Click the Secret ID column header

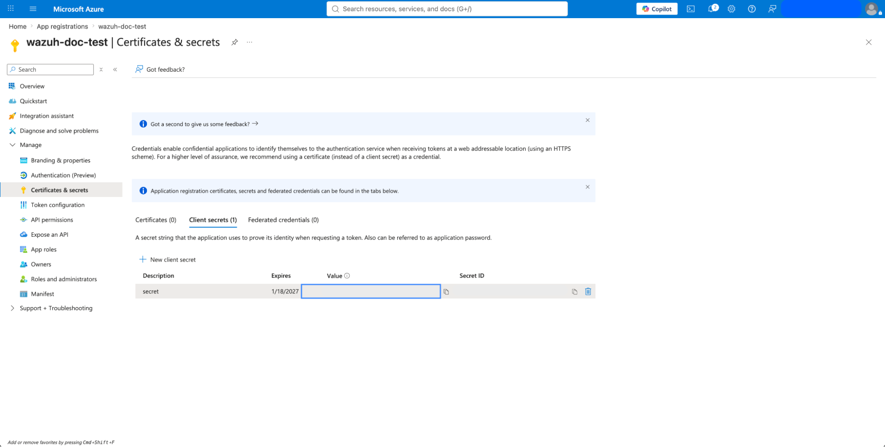[x=472, y=276]
